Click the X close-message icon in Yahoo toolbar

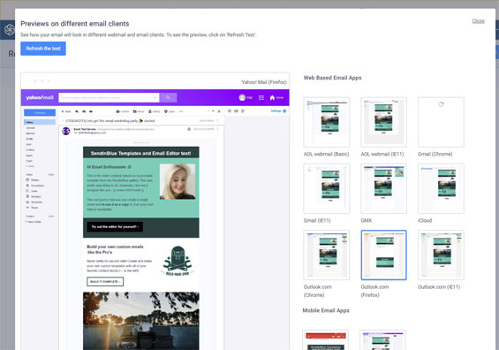pyautogui.click(x=219, y=111)
